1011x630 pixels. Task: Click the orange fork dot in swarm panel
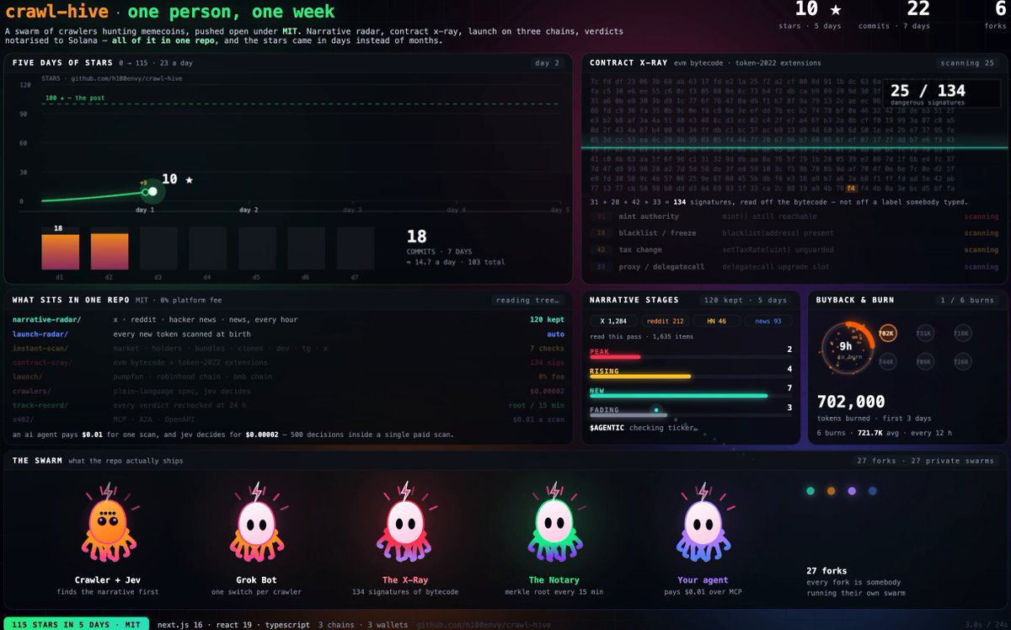coord(831,490)
